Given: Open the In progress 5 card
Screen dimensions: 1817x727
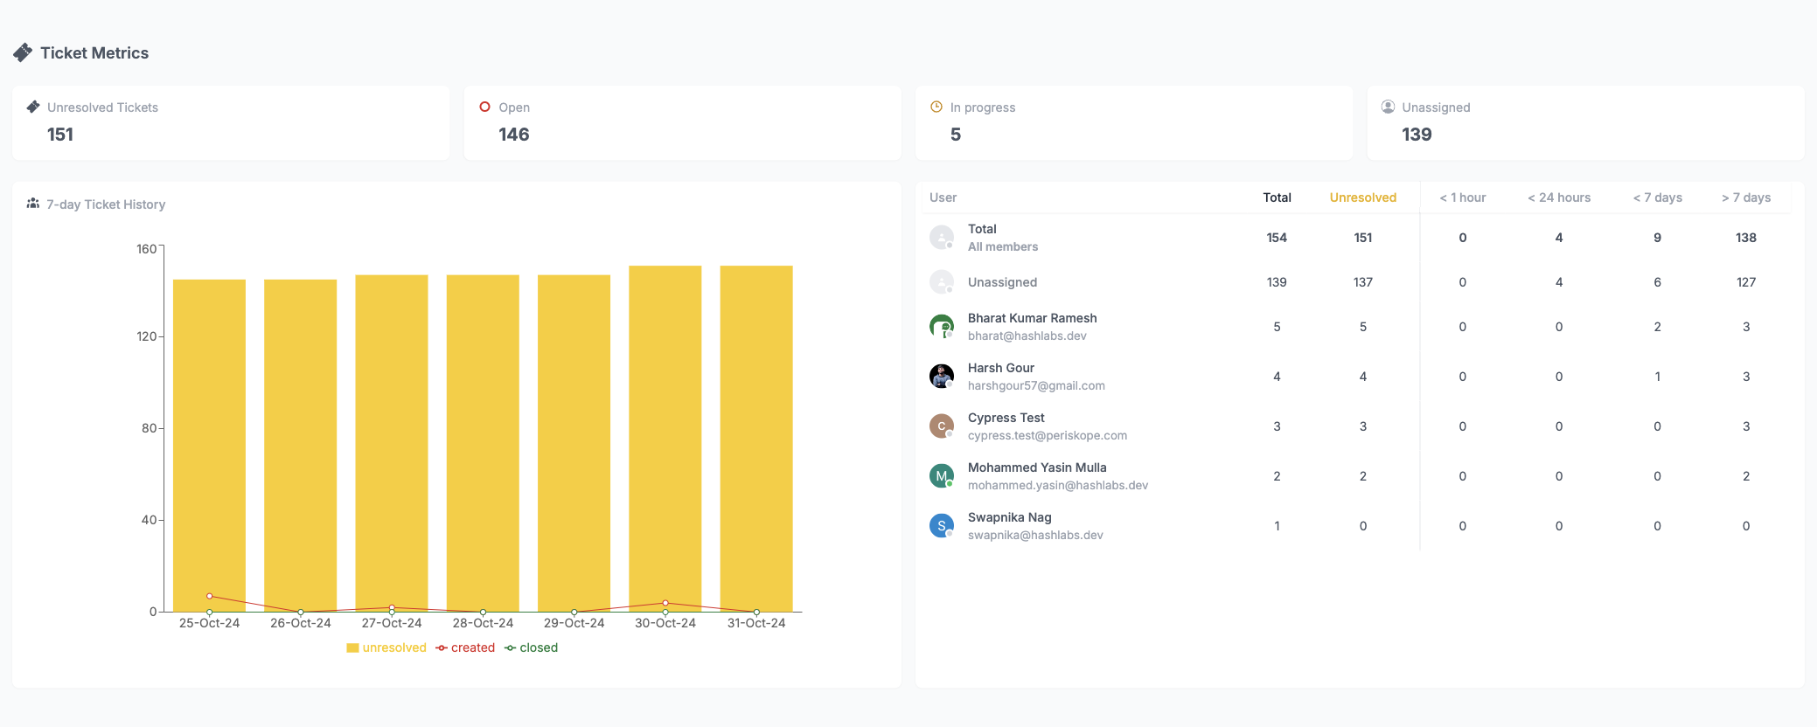Looking at the screenshot, I should coord(1134,122).
